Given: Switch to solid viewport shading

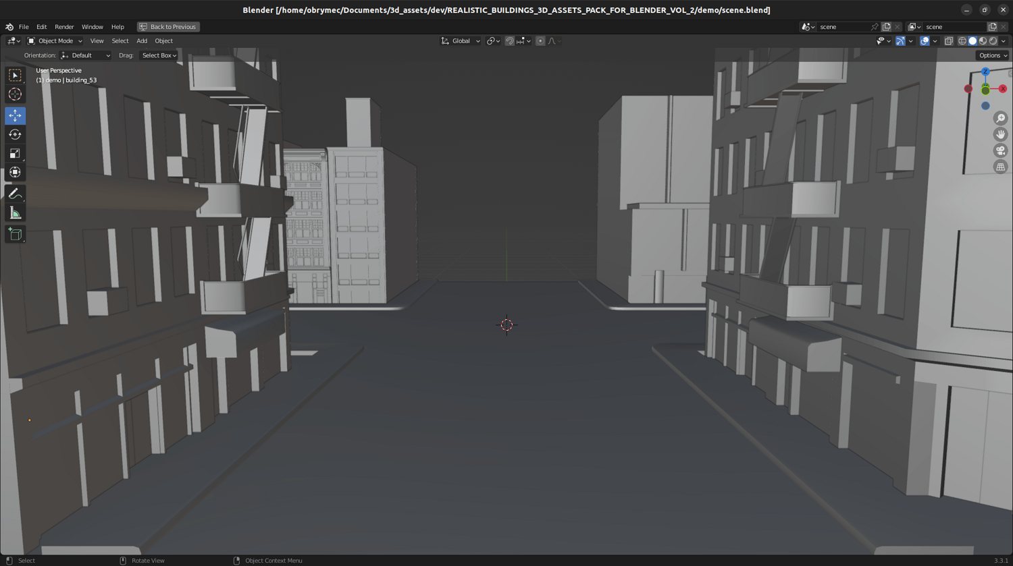Looking at the screenshot, I should (x=972, y=41).
